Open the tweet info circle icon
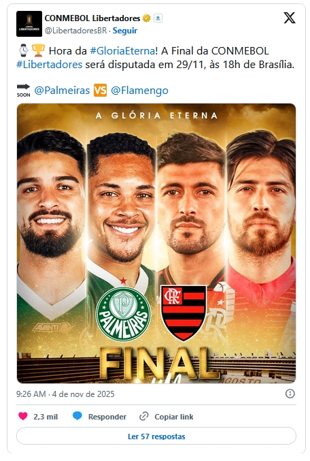This screenshot has height=461, width=310. pos(290,394)
